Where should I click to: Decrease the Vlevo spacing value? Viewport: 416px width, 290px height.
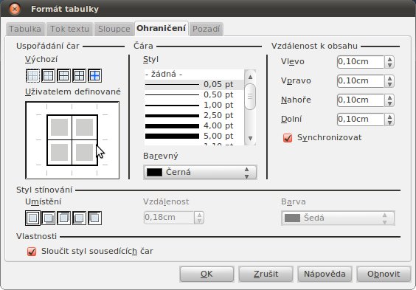pos(389,65)
